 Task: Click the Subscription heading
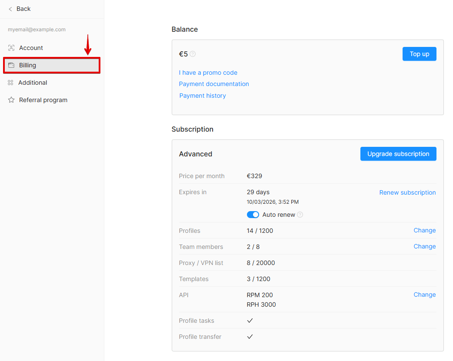pyautogui.click(x=193, y=129)
